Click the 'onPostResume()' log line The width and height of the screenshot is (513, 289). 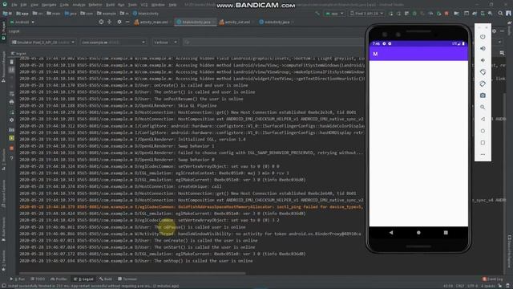[x=131, y=99]
